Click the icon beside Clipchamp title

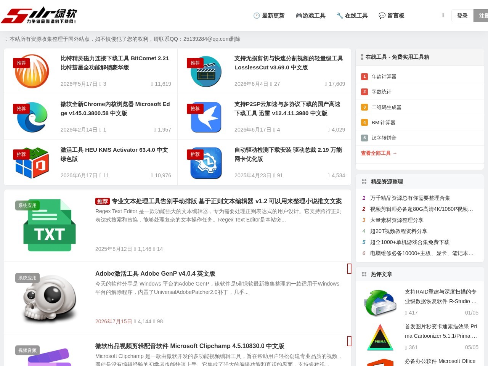click(349, 341)
